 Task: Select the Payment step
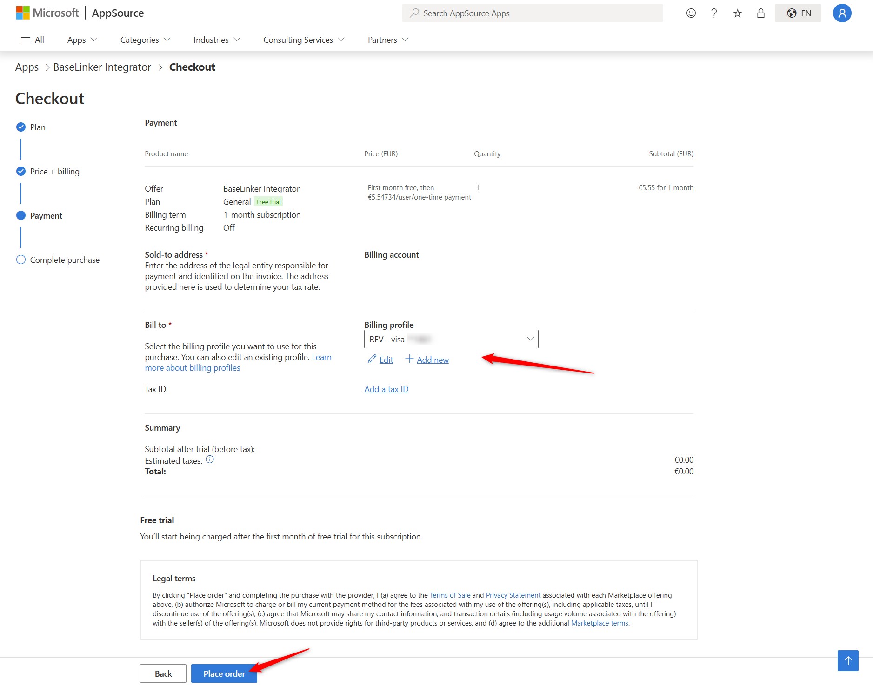pos(39,215)
